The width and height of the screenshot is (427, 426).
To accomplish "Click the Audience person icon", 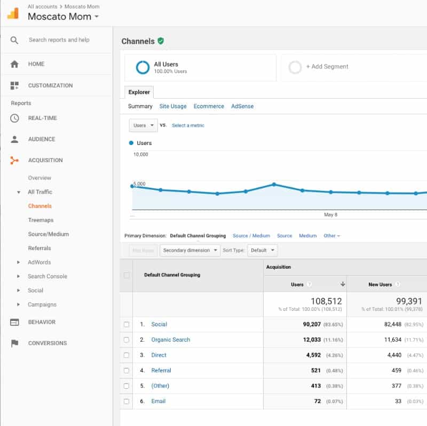I will click(x=14, y=139).
